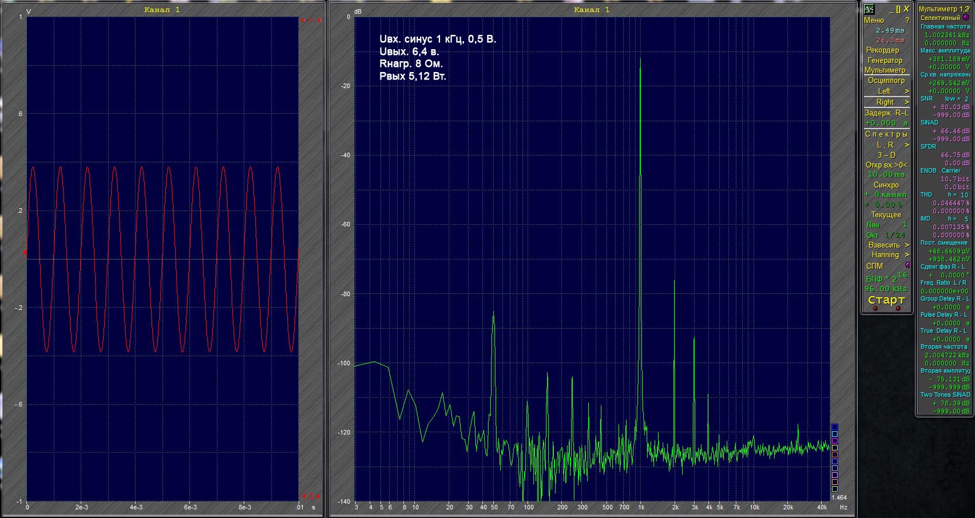Click the SINAD 66.46dB reading
This screenshot has height=518, width=975.
951,131
